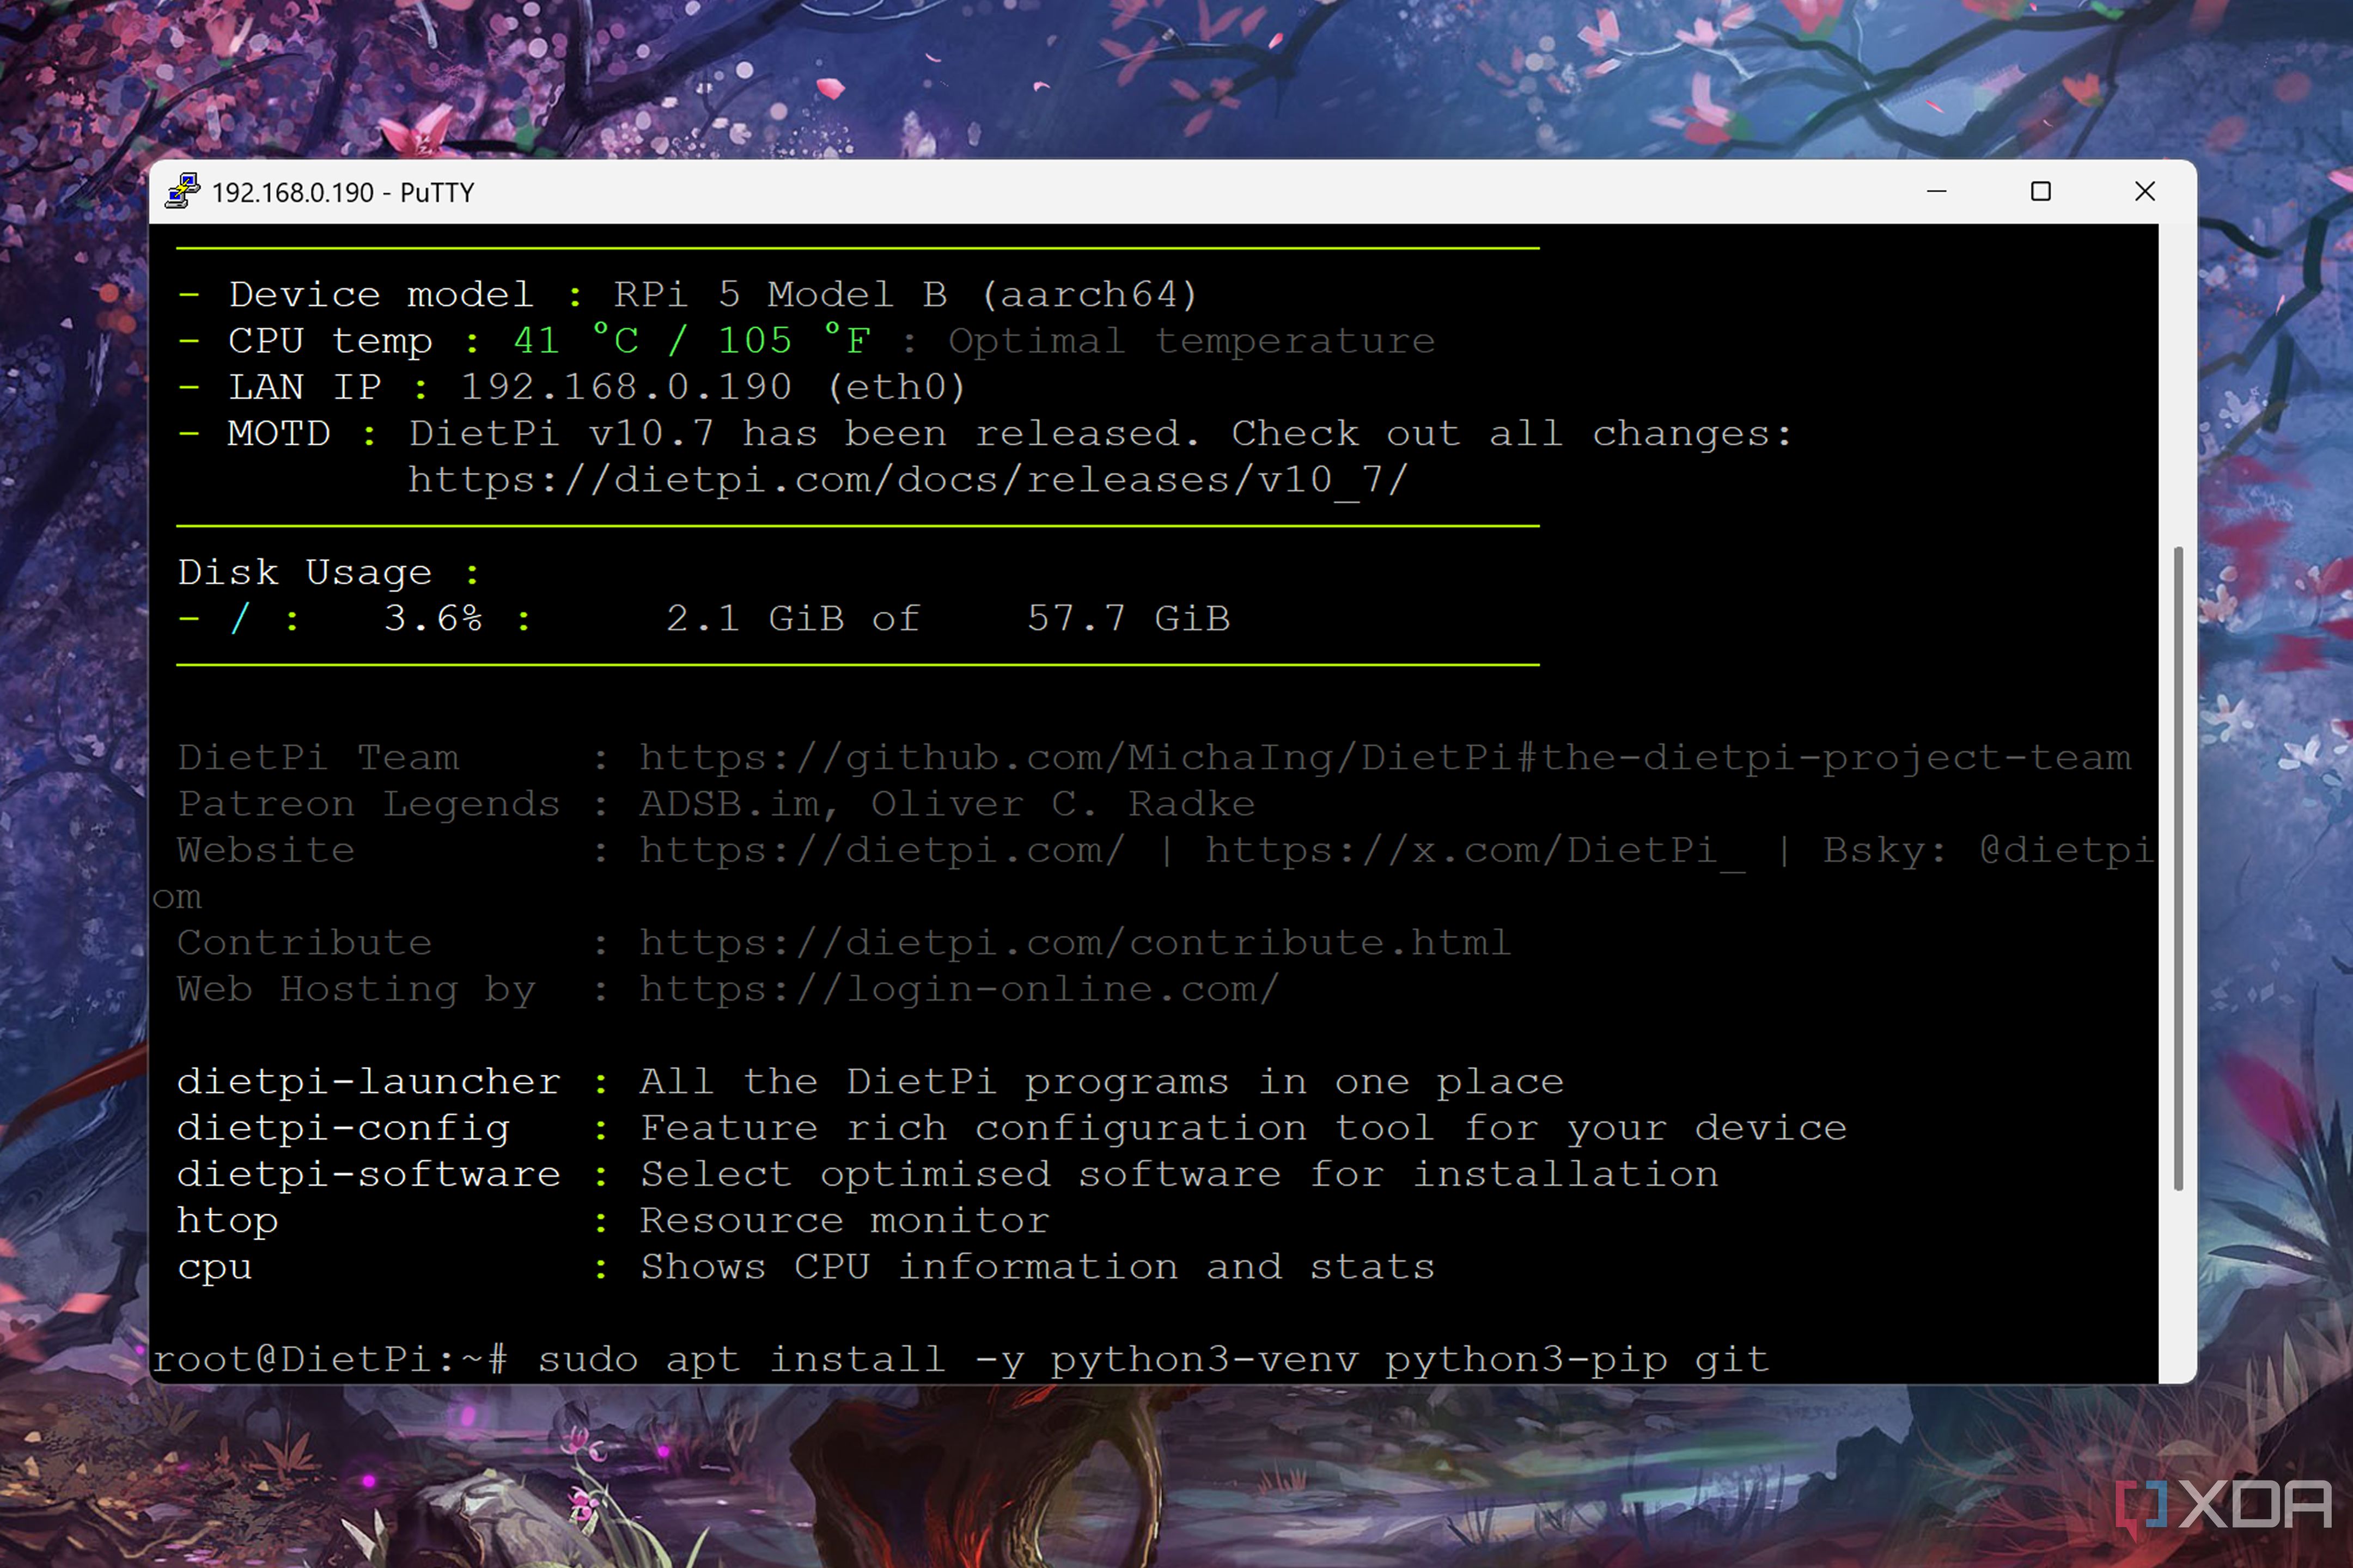Click the '192.168.0.190 - PuTTY' title text
This screenshot has height=1568, width=2353.
tap(343, 192)
